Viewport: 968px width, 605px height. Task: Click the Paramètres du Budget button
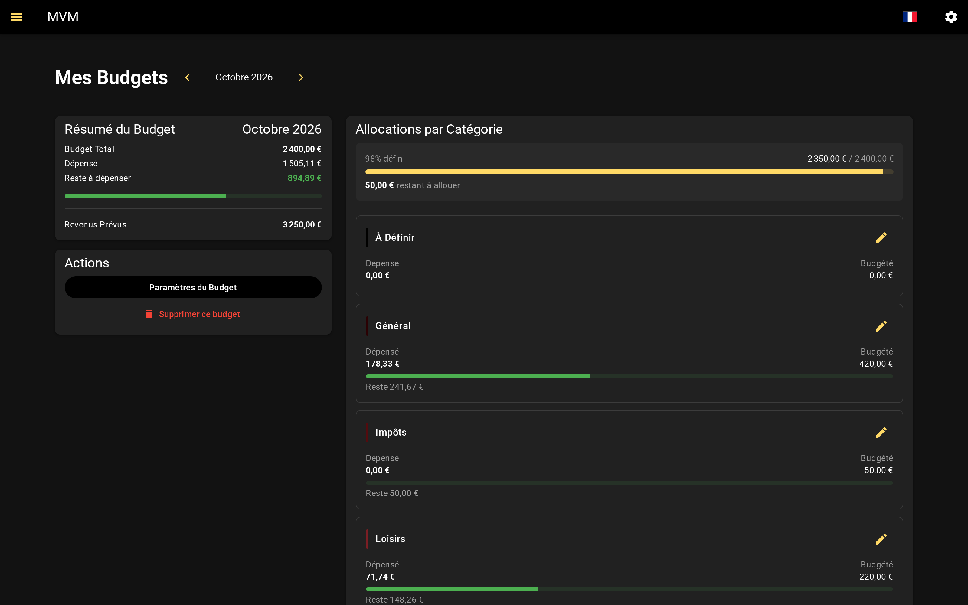(193, 287)
